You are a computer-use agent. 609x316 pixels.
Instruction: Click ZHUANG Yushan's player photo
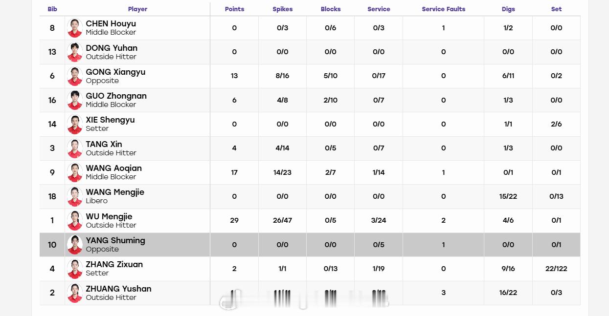75,293
